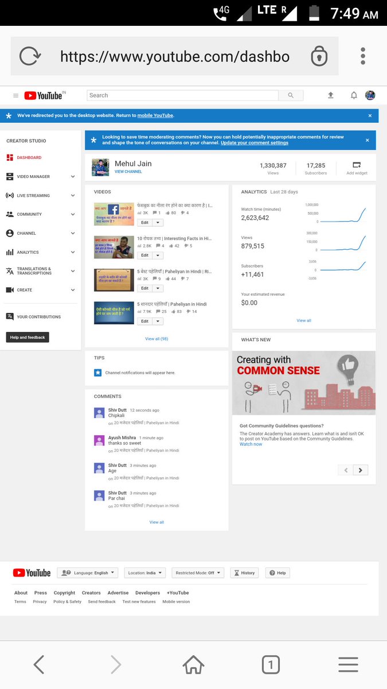Reload the page with browser refresh icon
Image resolution: width=387 pixels, height=689 pixels.
29,56
